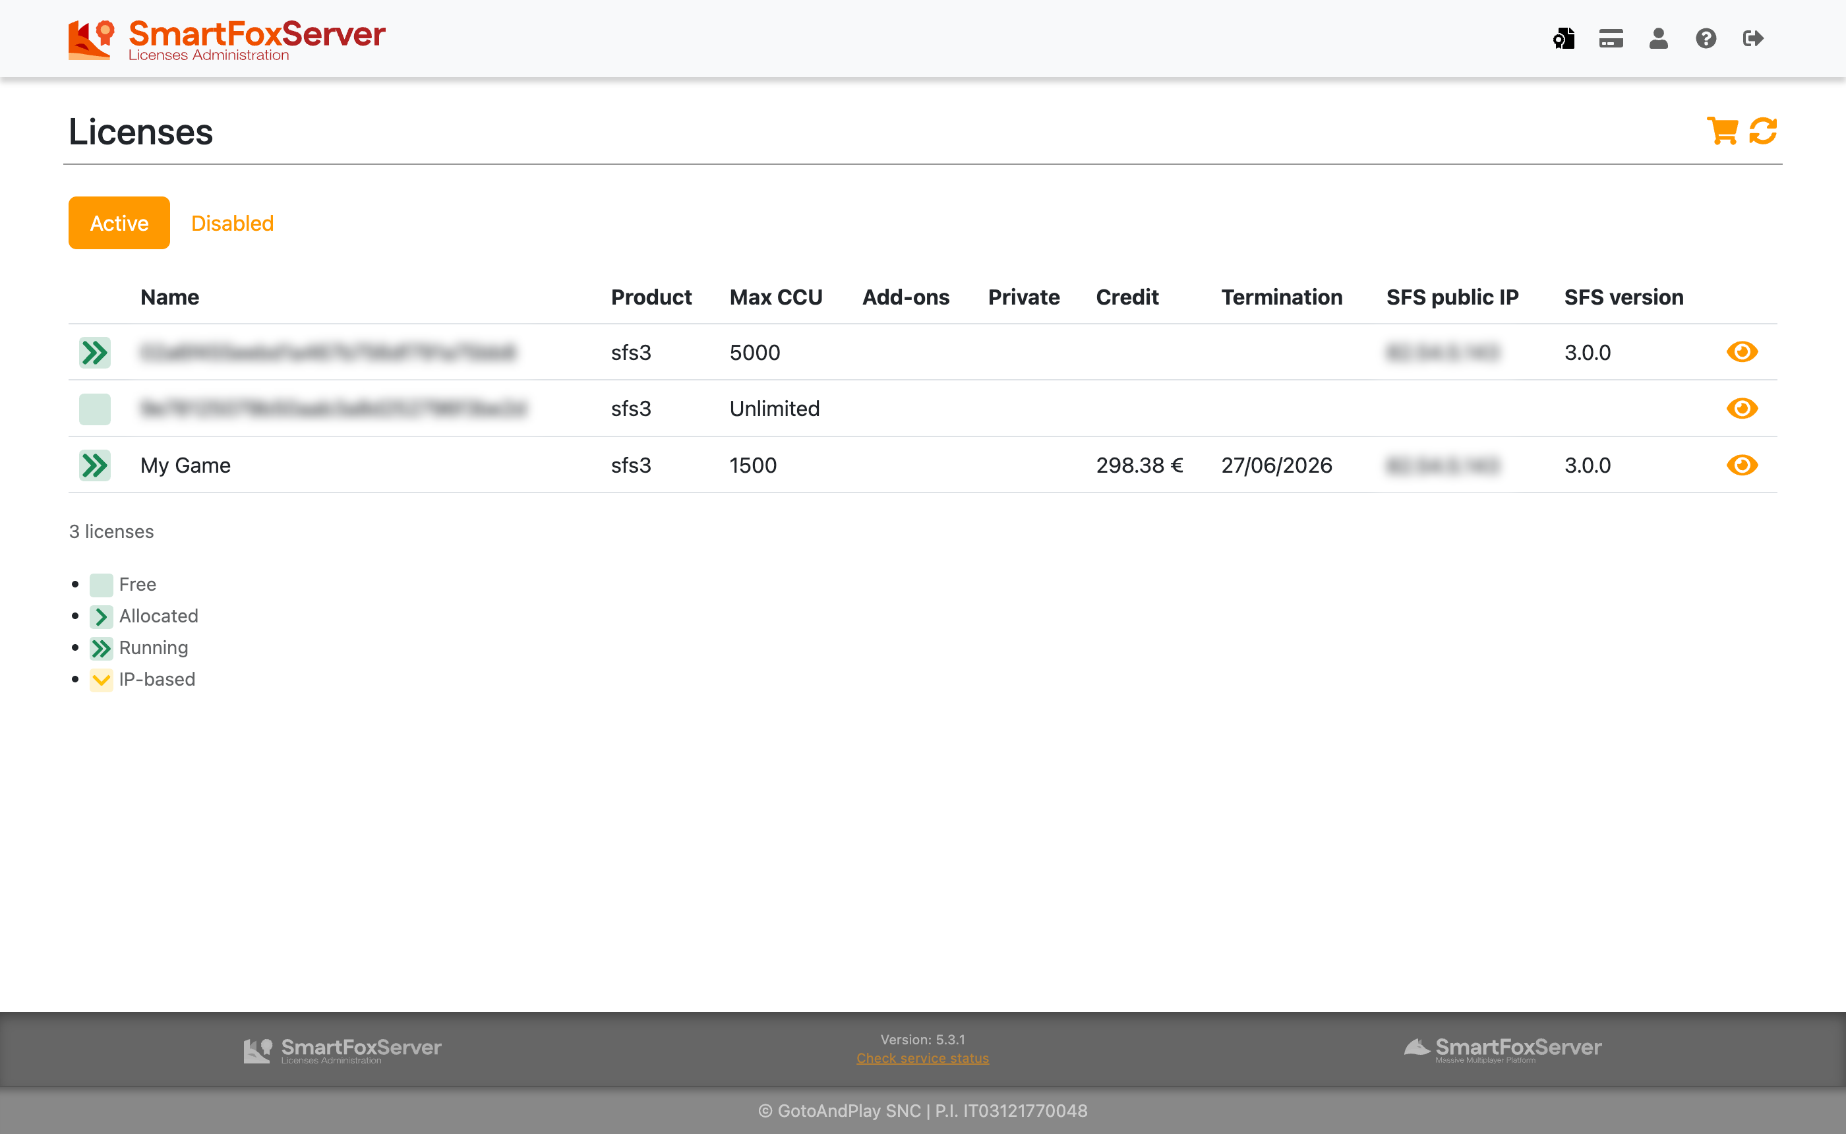This screenshot has height=1134, width=1846.
Task: Click blurred public IP in My Game row
Action: (1443, 465)
